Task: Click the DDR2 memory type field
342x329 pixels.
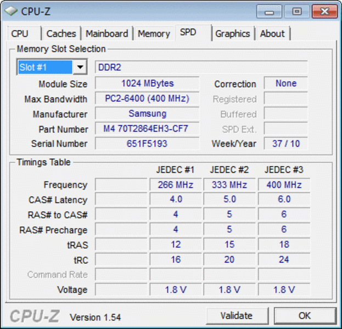Action: pos(201,67)
